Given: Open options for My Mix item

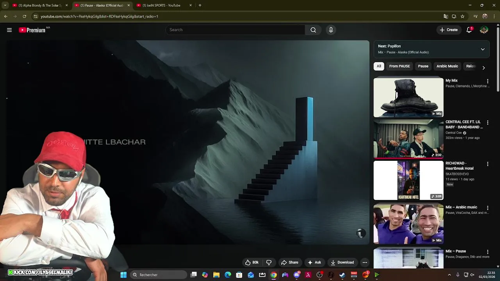Looking at the screenshot, I should [x=487, y=81].
